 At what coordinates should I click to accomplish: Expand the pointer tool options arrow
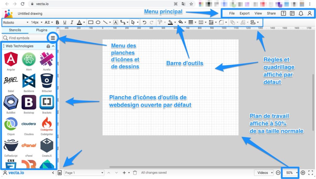click(138, 22)
